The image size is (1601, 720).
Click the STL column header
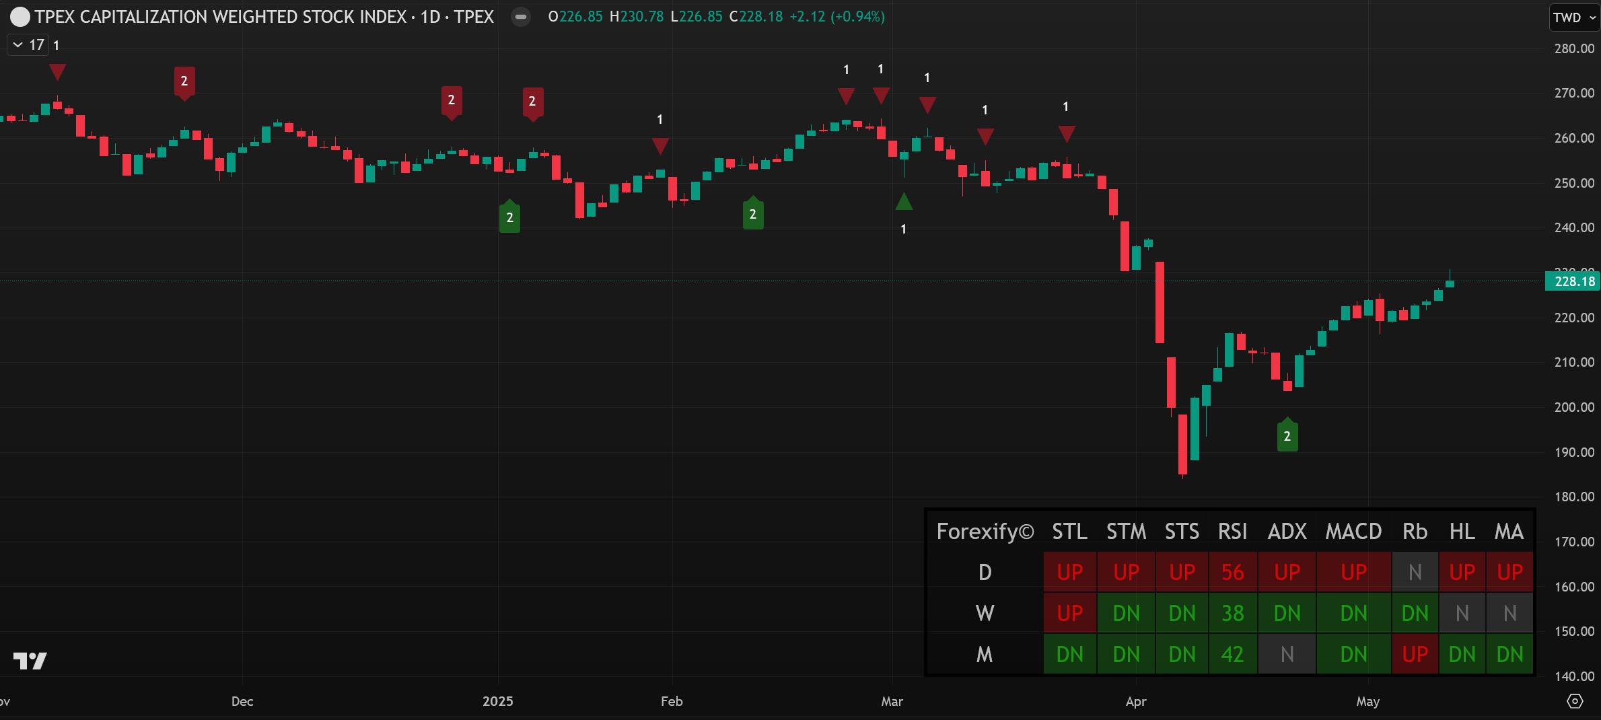point(1069,532)
